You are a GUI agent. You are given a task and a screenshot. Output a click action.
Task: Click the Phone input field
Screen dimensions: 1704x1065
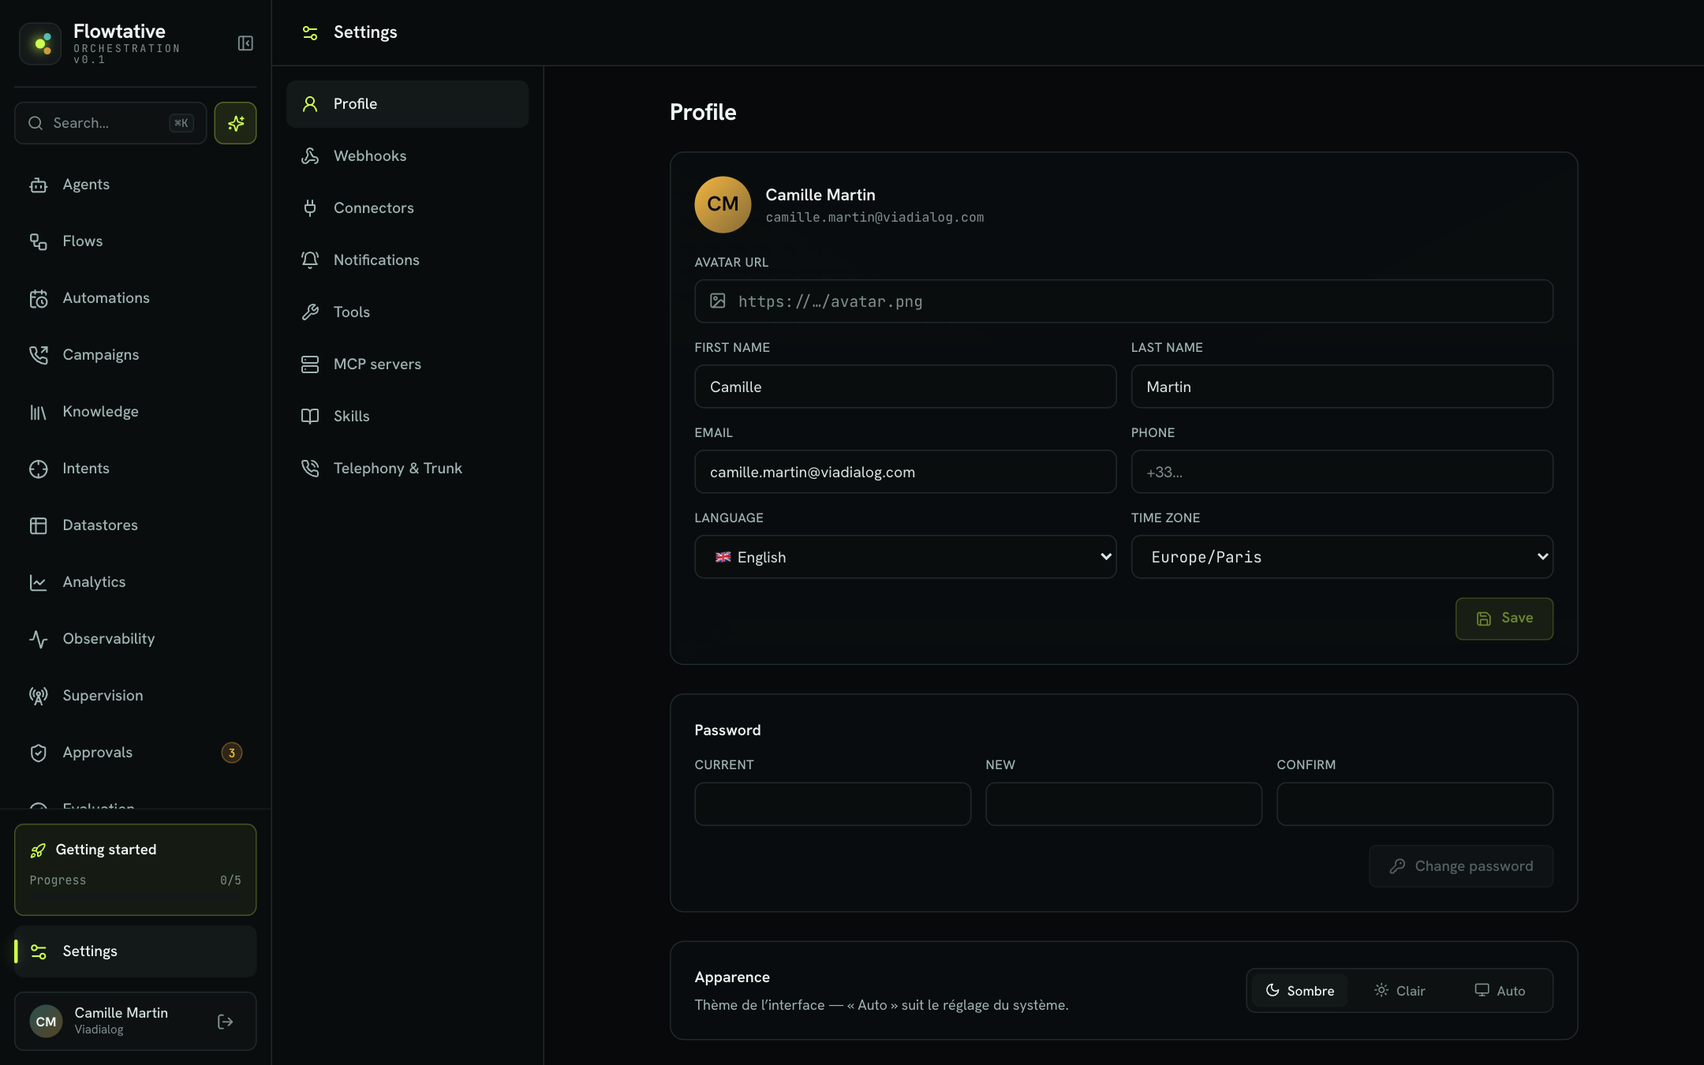click(1342, 472)
